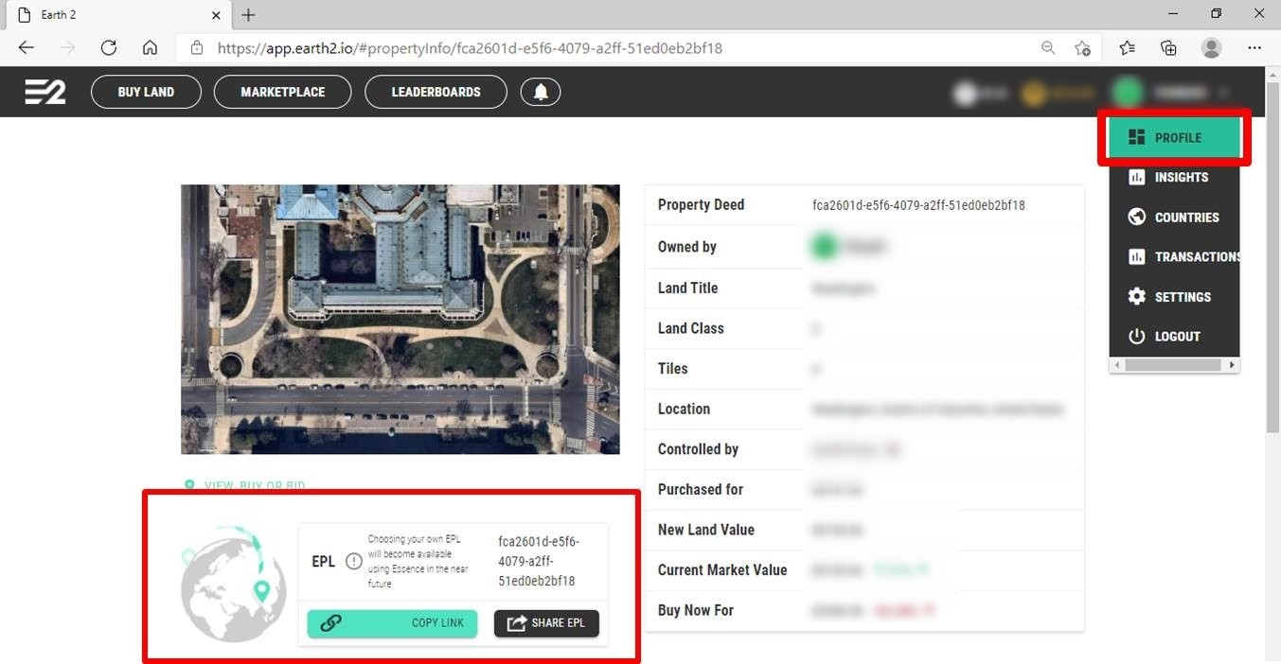1281x664 pixels.
Task: Click the Controlled by label
Action: click(x=698, y=449)
